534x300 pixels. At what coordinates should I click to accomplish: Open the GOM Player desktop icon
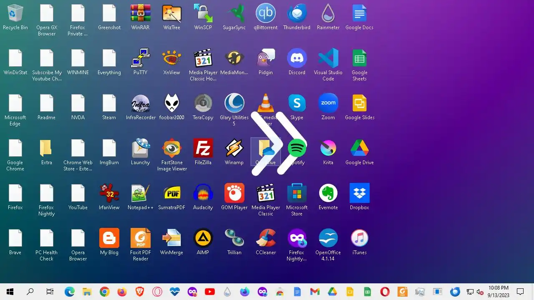pyautogui.click(x=234, y=197)
